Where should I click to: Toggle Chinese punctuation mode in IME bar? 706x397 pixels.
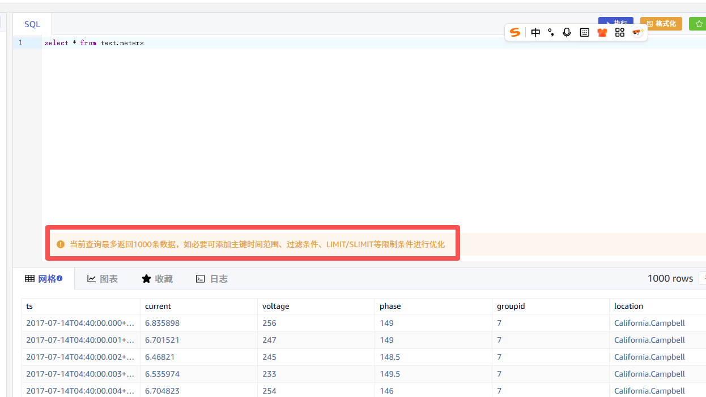point(551,32)
